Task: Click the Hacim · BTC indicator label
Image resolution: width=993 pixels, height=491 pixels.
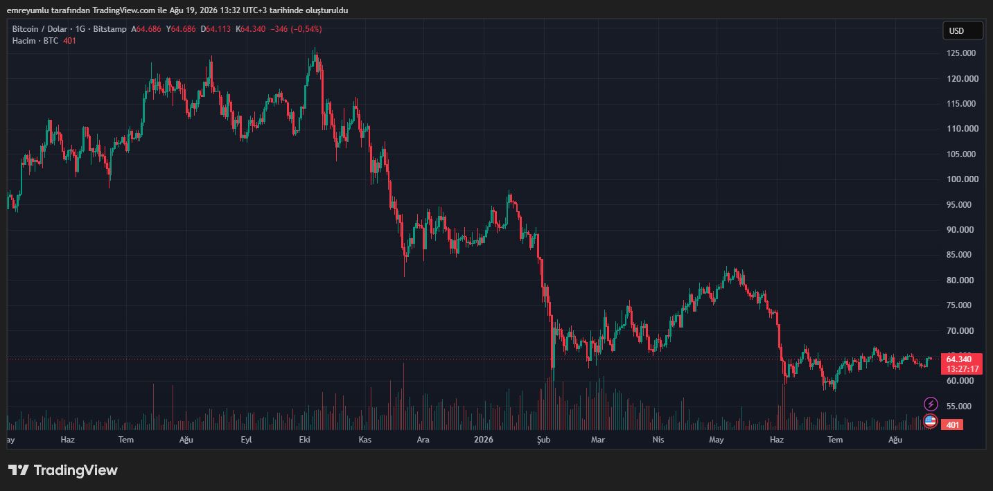Action: point(35,41)
